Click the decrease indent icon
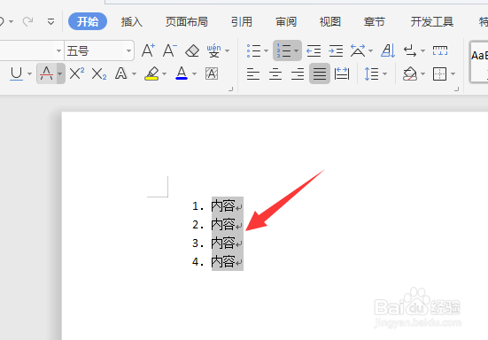Screen dimensions: 488x340 314,50
